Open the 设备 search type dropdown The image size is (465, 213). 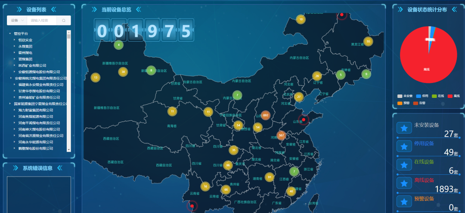[16, 20]
